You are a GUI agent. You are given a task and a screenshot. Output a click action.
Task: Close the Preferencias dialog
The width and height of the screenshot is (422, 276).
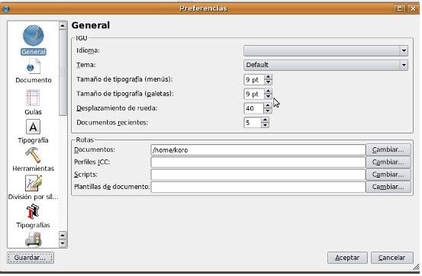pyautogui.click(x=413, y=9)
